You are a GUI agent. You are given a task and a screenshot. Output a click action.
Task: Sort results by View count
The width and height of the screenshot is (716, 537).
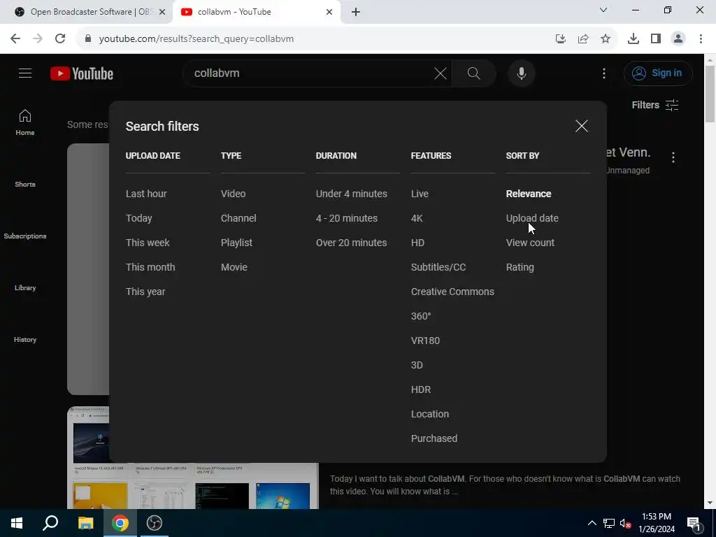pos(530,243)
